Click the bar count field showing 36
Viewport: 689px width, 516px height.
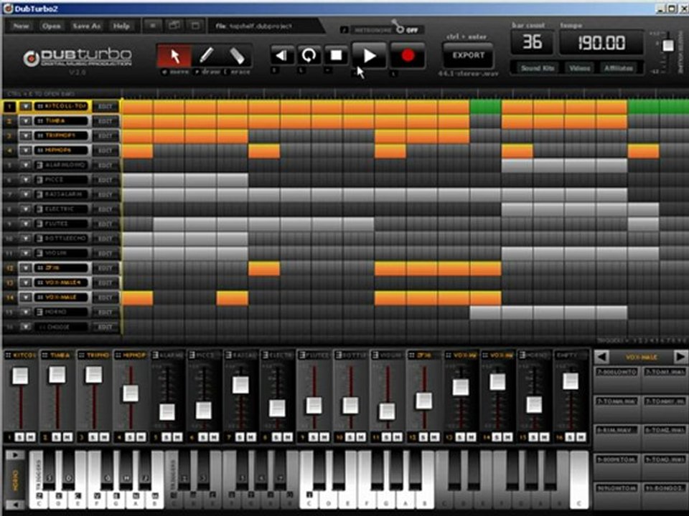tap(532, 42)
